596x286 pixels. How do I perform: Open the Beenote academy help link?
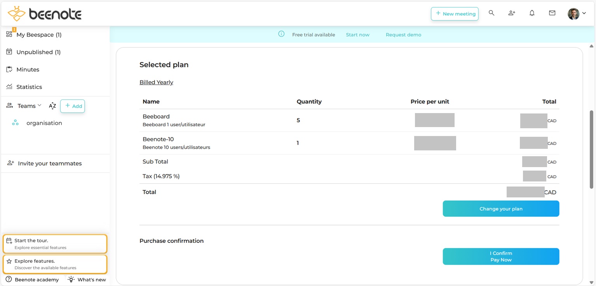(x=33, y=279)
